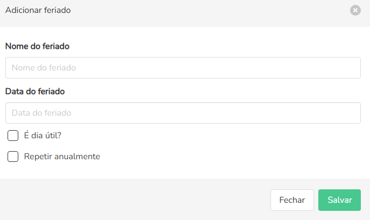The height and width of the screenshot is (220, 370).
Task: Close the Adicionar feriado dialog with X icon
Action: coord(355,10)
